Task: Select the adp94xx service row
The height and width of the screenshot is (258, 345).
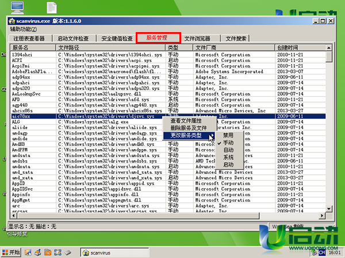Action: pyautogui.click(x=168, y=77)
